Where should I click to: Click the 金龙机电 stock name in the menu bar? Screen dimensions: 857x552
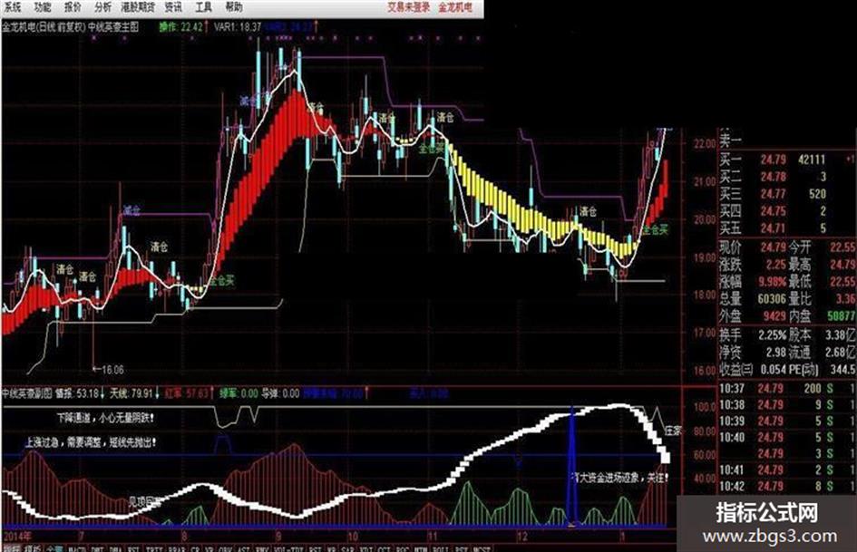click(x=454, y=7)
